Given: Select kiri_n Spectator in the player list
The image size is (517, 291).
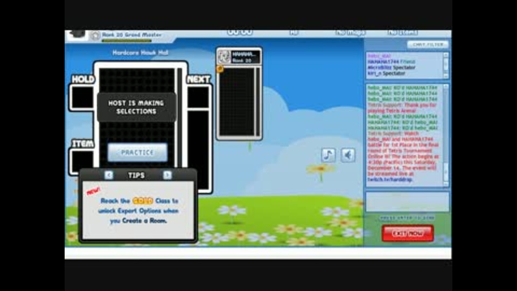Looking at the screenshot, I should (386, 73).
